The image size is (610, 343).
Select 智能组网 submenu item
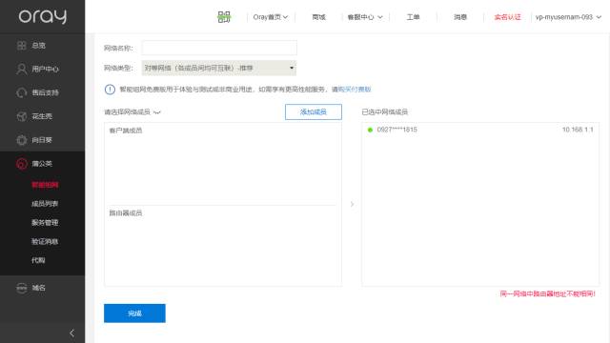pyautogui.click(x=45, y=185)
